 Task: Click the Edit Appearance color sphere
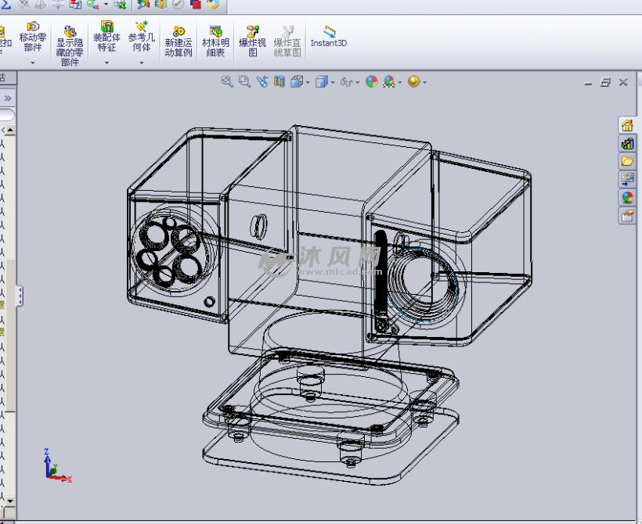coord(372,81)
